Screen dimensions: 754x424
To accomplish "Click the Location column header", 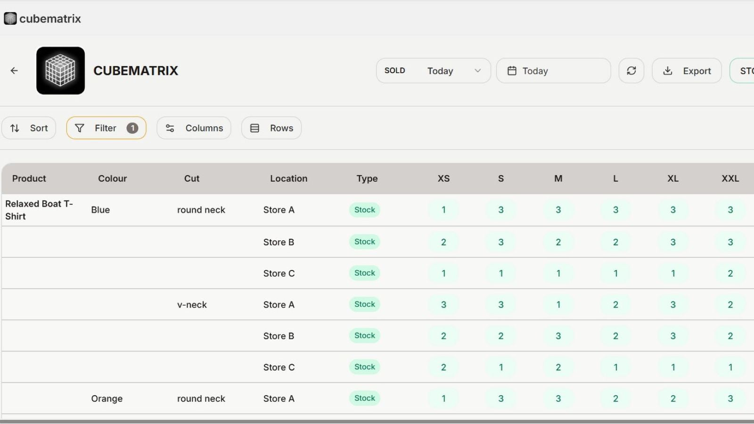I will [289, 179].
